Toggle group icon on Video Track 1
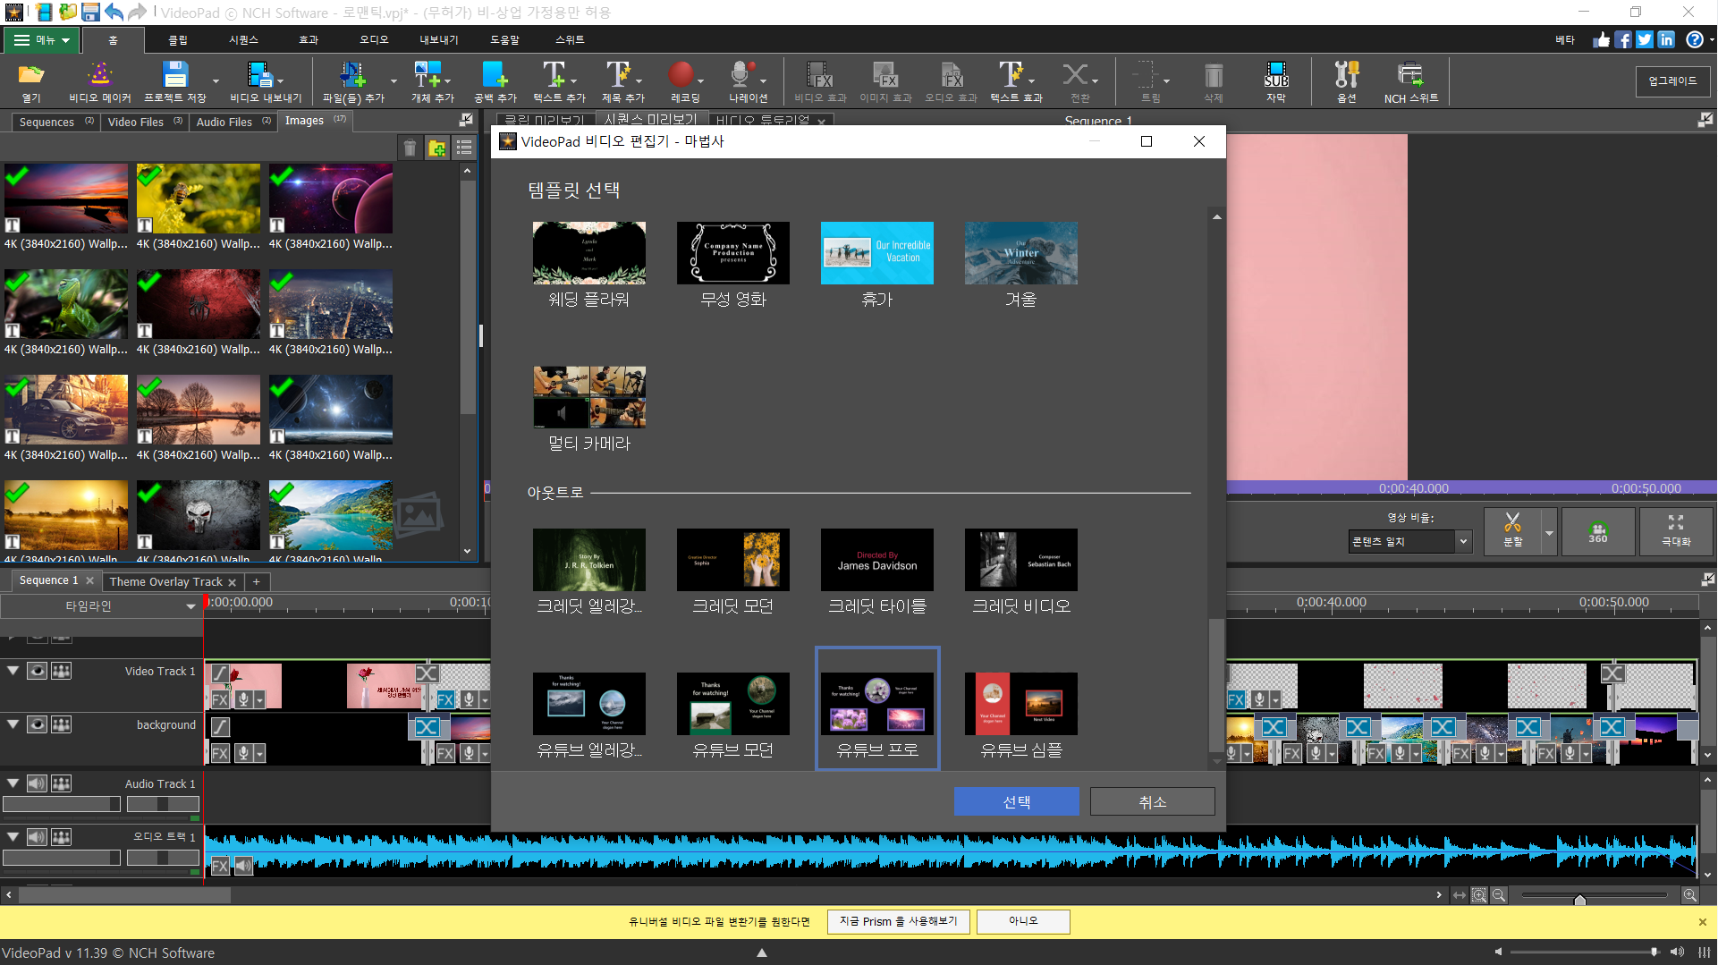 coord(61,671)
